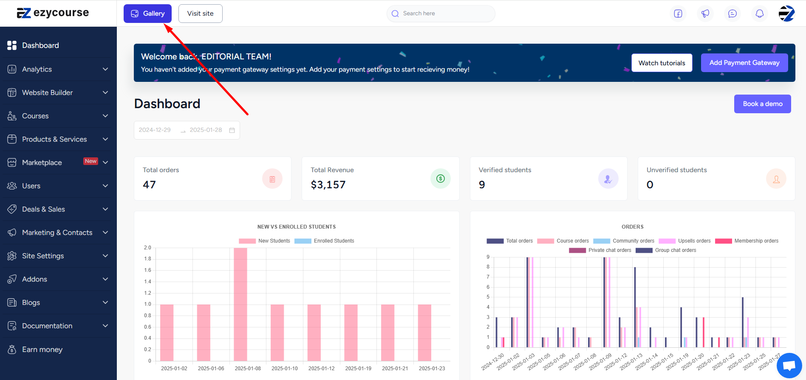The height and width of the screenshot is (380, 806).
Task: Click the Visit site button
Action: [201, 14]
